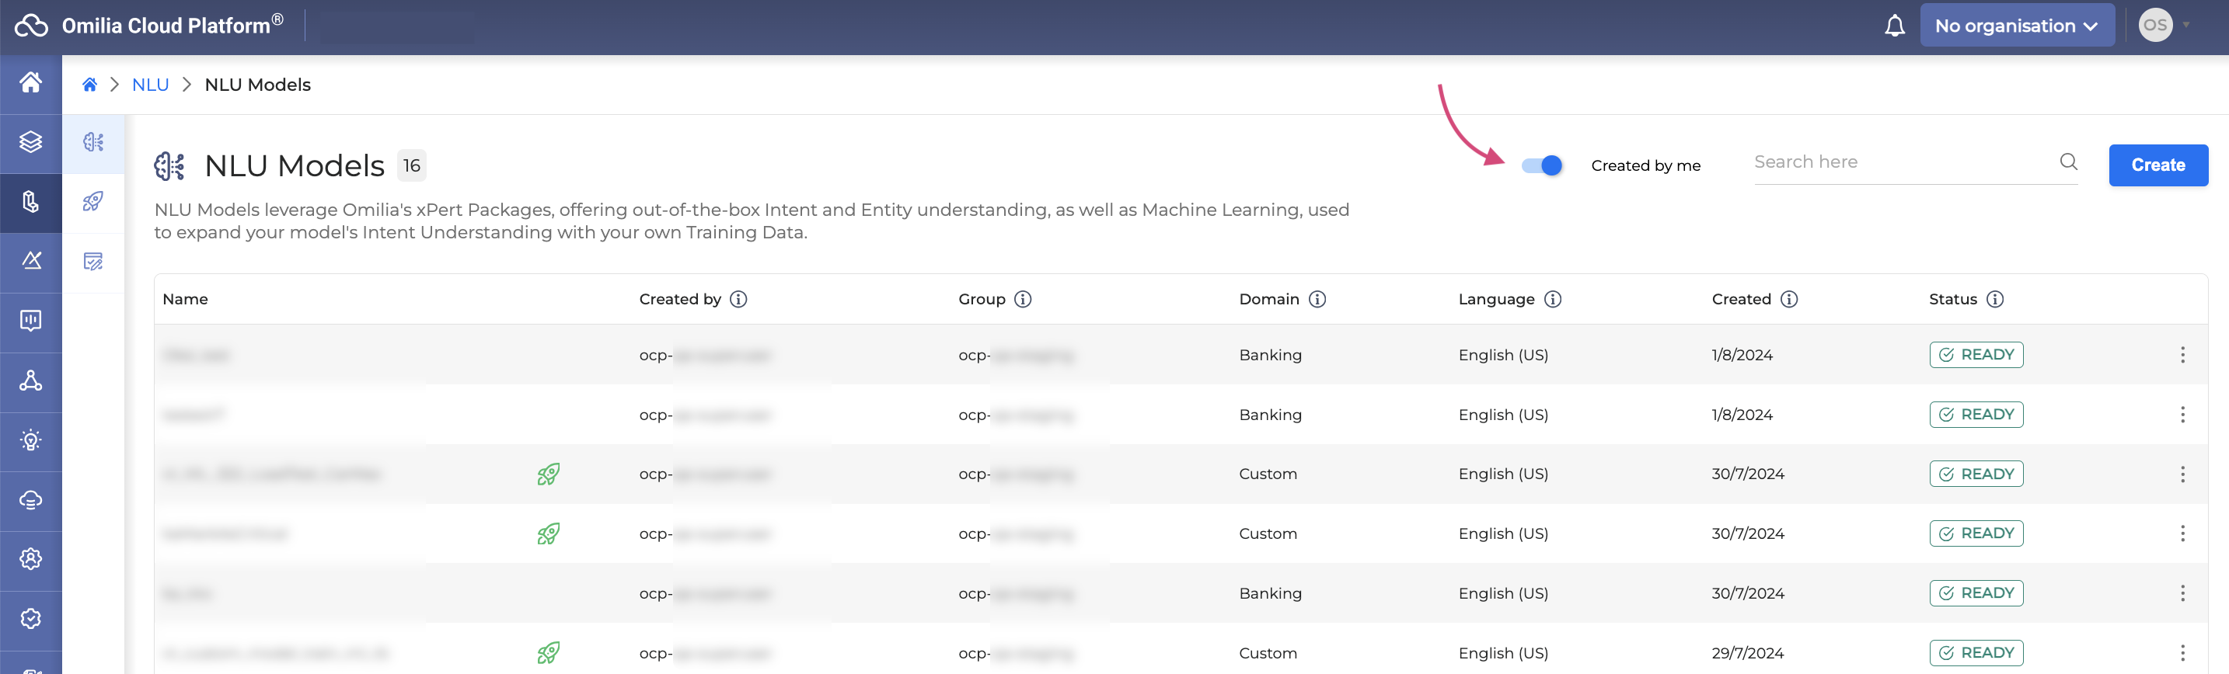Open the edit-table submenu icon
The width and height of the screenshot is (2229, 674).
tap(93, 261)
